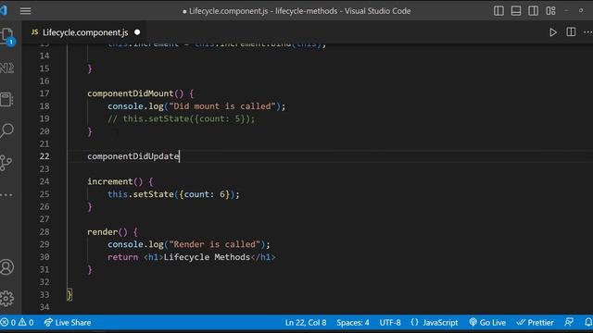Click line number 17 in gutter
Viewport: 593px width, 333px height.
[44, 93]
